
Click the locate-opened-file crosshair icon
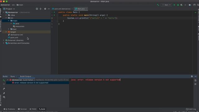click(37, 9)
